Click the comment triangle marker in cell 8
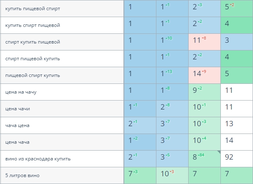Image resolution: width=253 pixels, height=184 pixels. tap(218, 152)
